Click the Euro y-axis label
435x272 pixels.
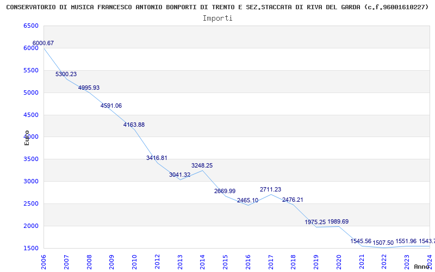27,138
